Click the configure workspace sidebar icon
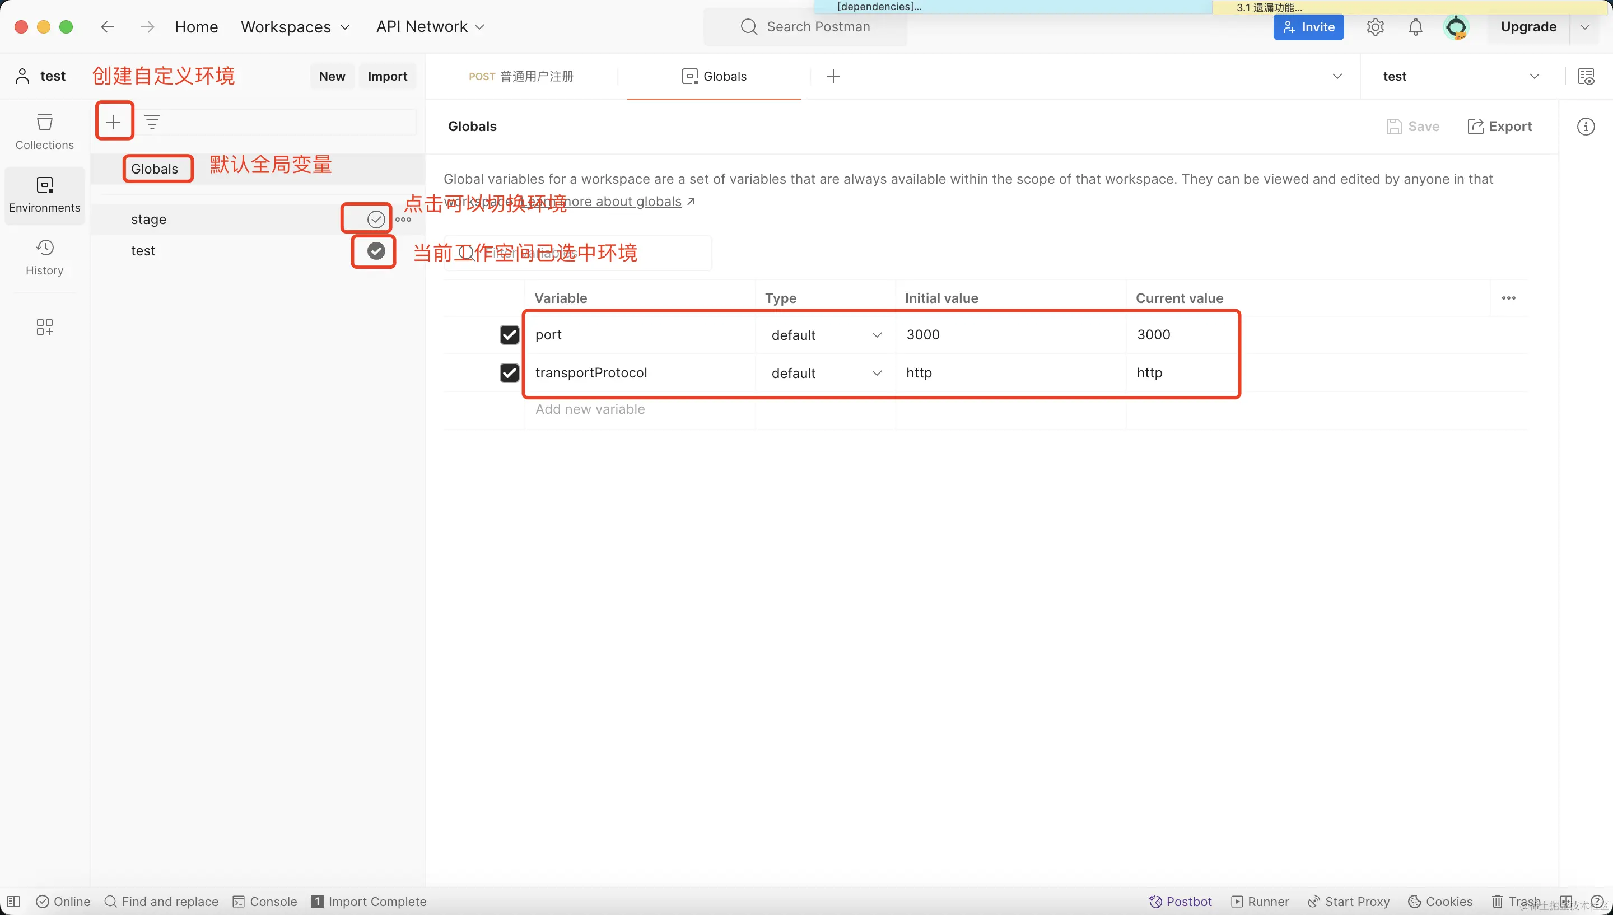 [x=45, y=327]
